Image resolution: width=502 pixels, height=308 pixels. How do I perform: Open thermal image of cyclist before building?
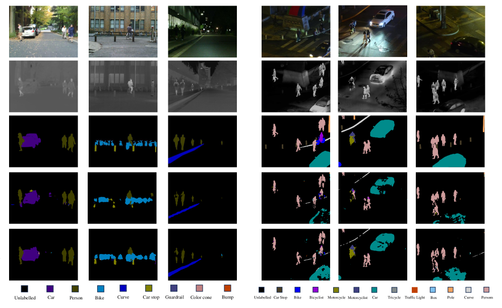pyautogui.click(x=123, y=86)
